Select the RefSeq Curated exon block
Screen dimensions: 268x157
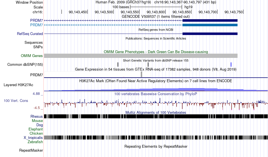(x=210, y=34)
